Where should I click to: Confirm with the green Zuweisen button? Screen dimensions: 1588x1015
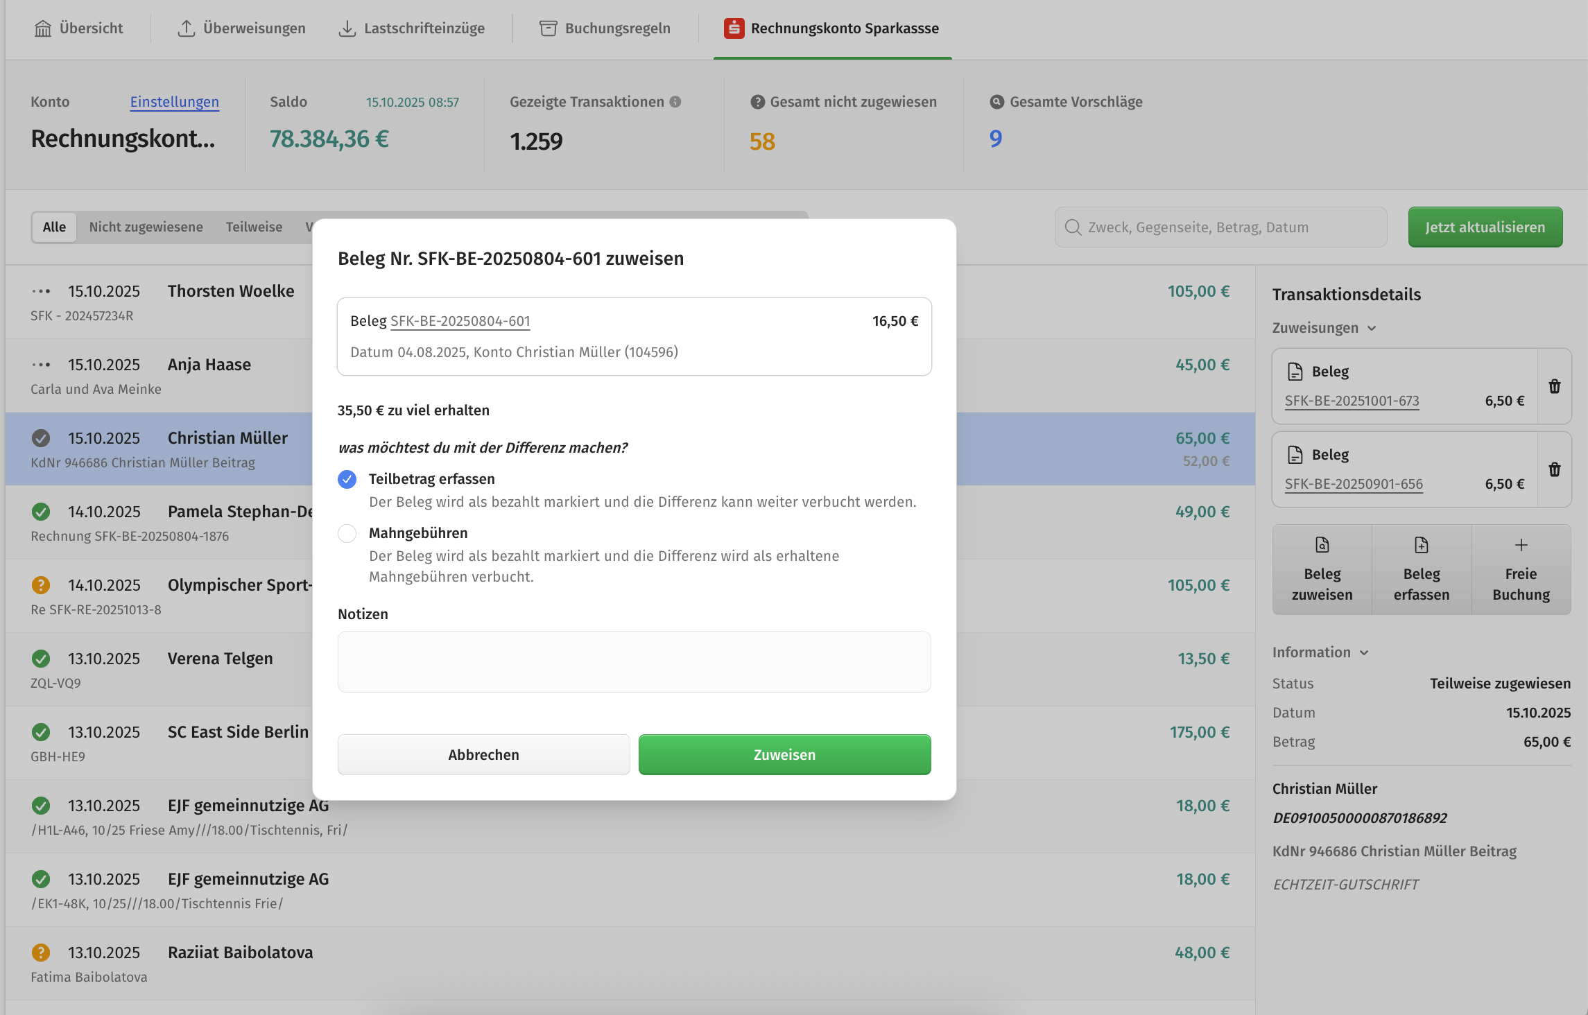pyautogui.click(x=784, y=754)
